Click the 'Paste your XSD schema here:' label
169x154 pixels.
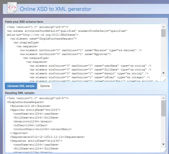coord(24,22)
